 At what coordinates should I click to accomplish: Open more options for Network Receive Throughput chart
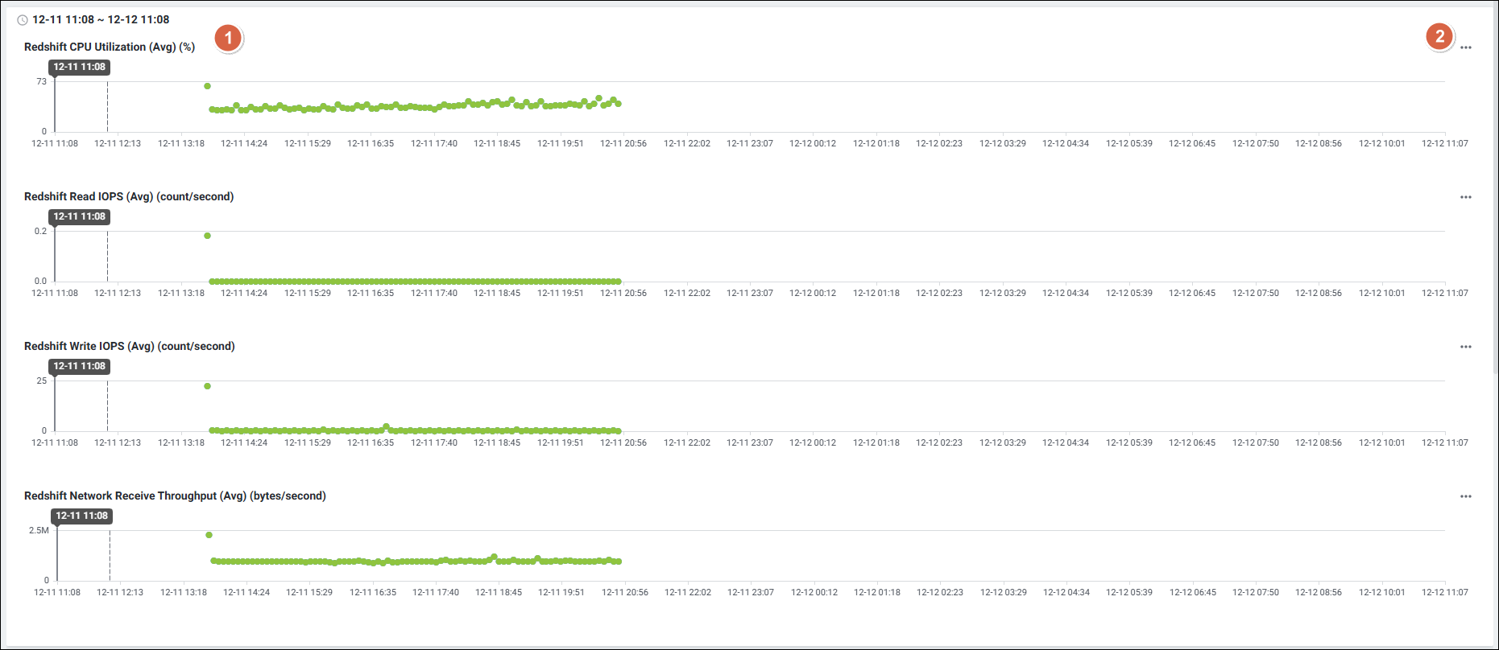tap(1465, 496)
